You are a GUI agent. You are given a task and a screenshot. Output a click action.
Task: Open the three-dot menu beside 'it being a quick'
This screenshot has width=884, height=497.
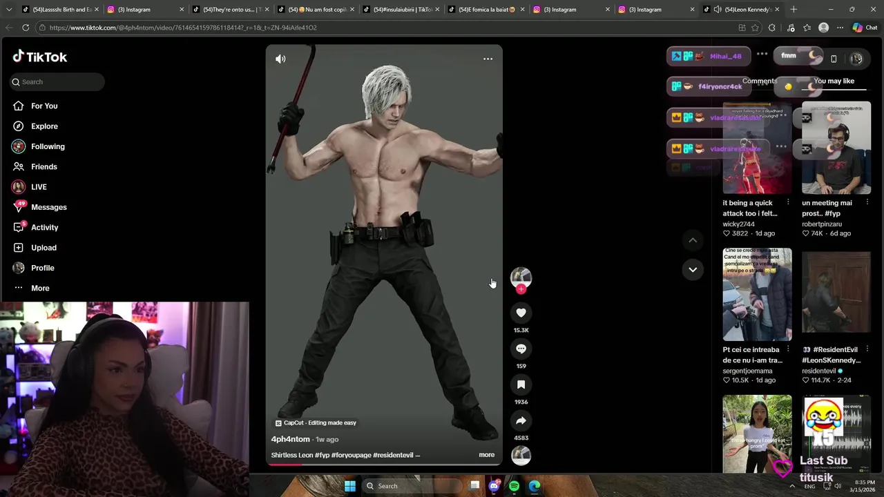pyautogui.click(x=788, y=203)
